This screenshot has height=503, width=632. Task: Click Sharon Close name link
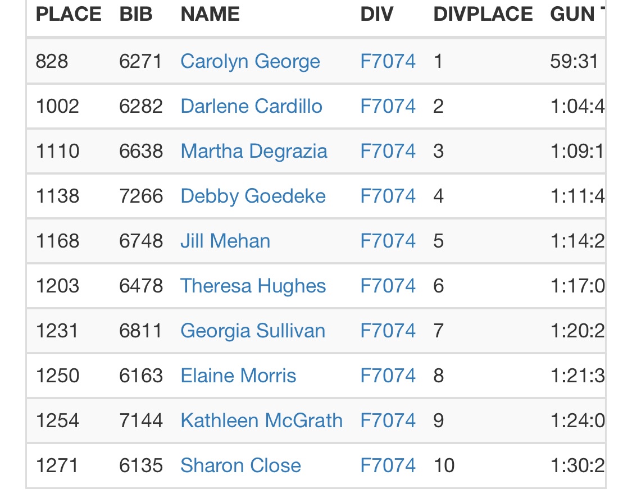click(240, 465)
